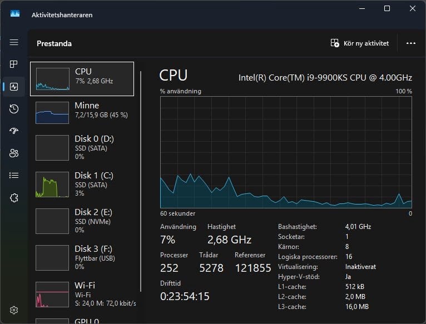Click the 'L3-cache' value 16,0 MB
This screenshot has height=324, width=426.
click(x=357, y=307)
